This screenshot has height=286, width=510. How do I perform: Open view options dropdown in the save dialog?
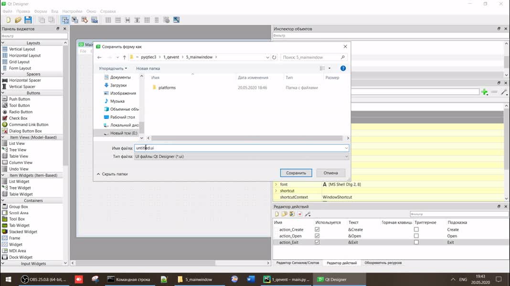(x=329, y=69)
